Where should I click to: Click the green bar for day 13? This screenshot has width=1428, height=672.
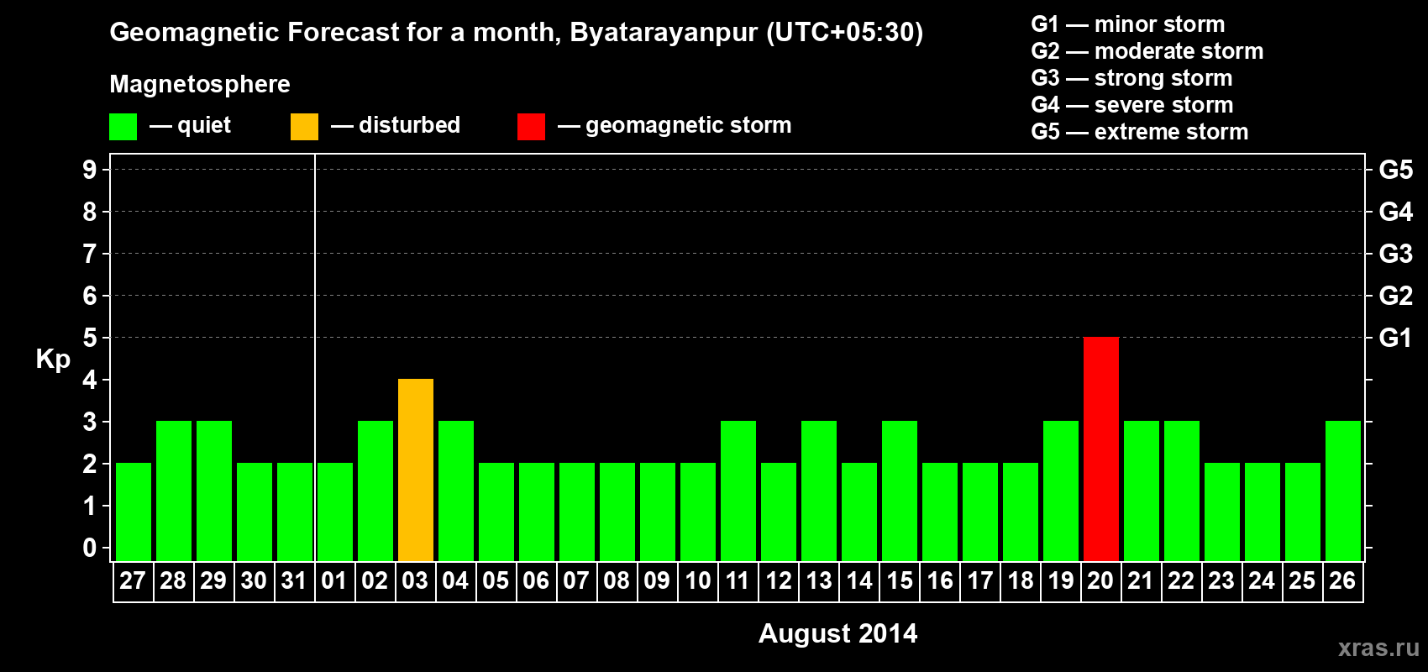[819, 491]
